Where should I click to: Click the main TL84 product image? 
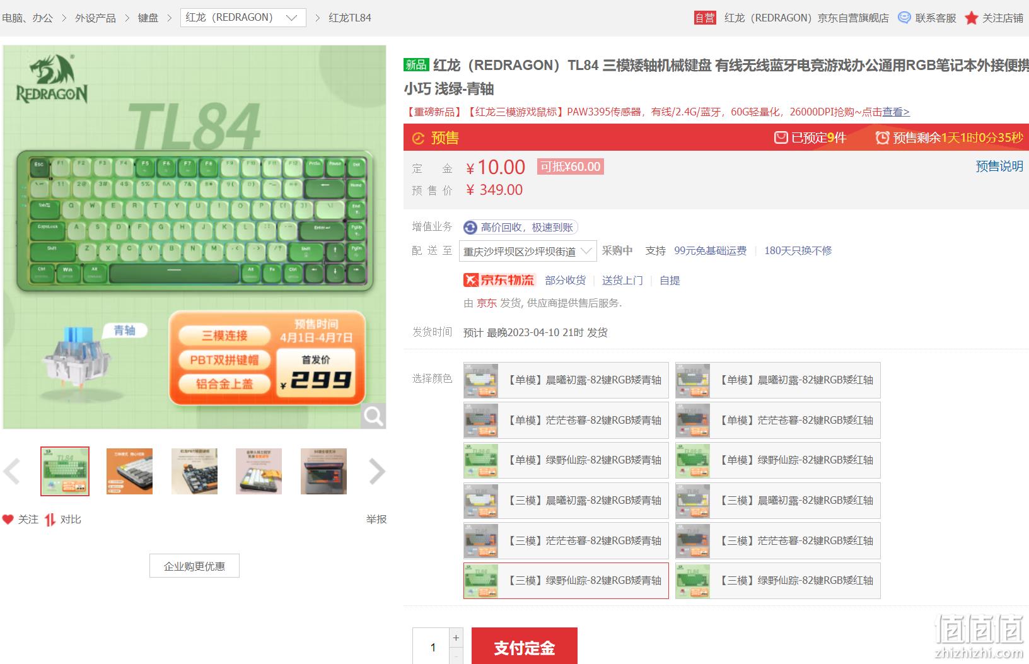(x=194, y=237)
